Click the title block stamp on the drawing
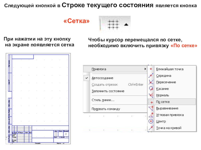 point(40,134)
